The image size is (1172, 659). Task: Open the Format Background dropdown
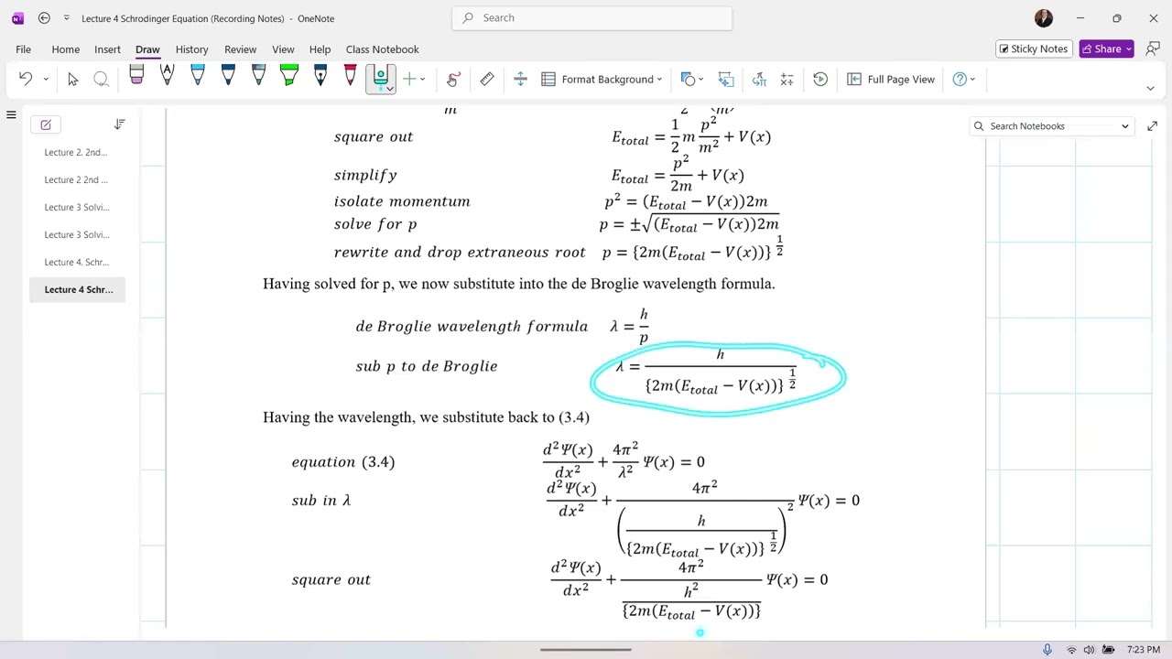click(602, 80)
